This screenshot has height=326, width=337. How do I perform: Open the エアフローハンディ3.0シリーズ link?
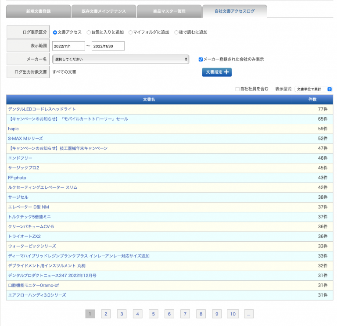pos(37,295)
